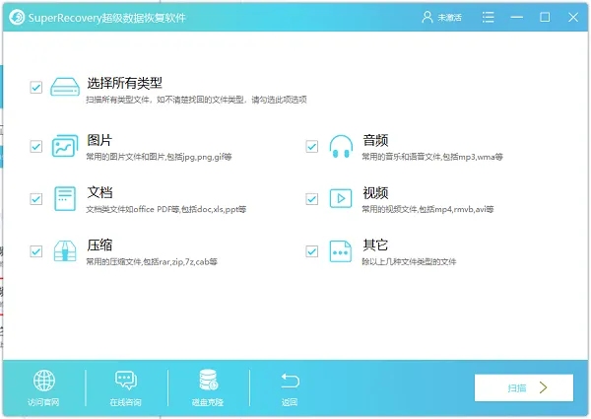Click the 视频 label
The width and height of the screenshot is (591, 419).
[375, 192]
